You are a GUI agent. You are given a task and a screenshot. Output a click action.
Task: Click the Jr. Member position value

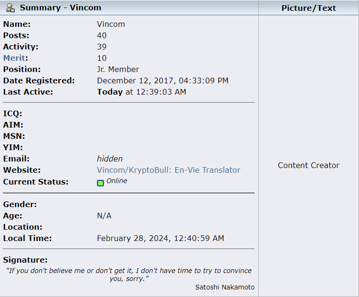click(x=118, y=69)
